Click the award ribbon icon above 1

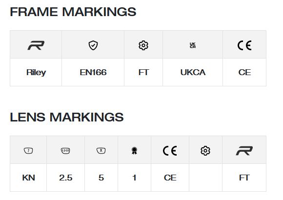[x=134, y=151]
